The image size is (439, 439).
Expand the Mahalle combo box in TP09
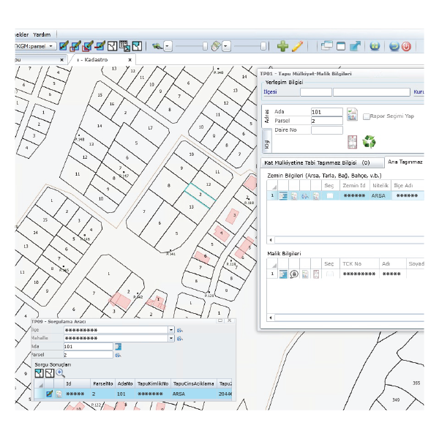pos(171,339)
